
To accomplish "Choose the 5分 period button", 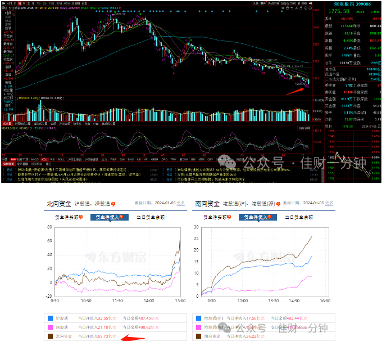I will tap(44, 3).
